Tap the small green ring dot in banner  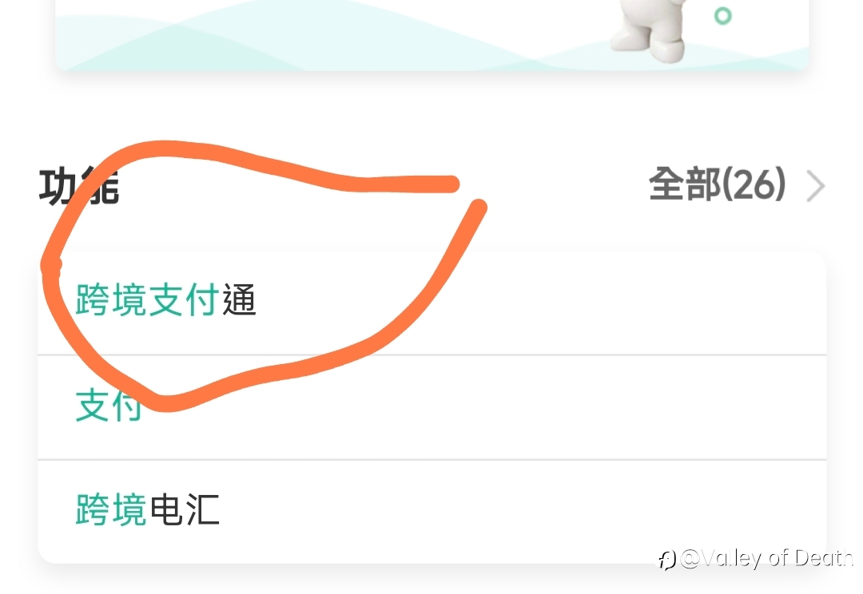pyautogui.click(x=722, y=15)
